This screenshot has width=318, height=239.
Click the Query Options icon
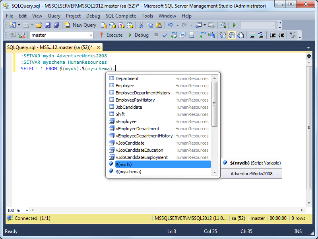point(183,35)
